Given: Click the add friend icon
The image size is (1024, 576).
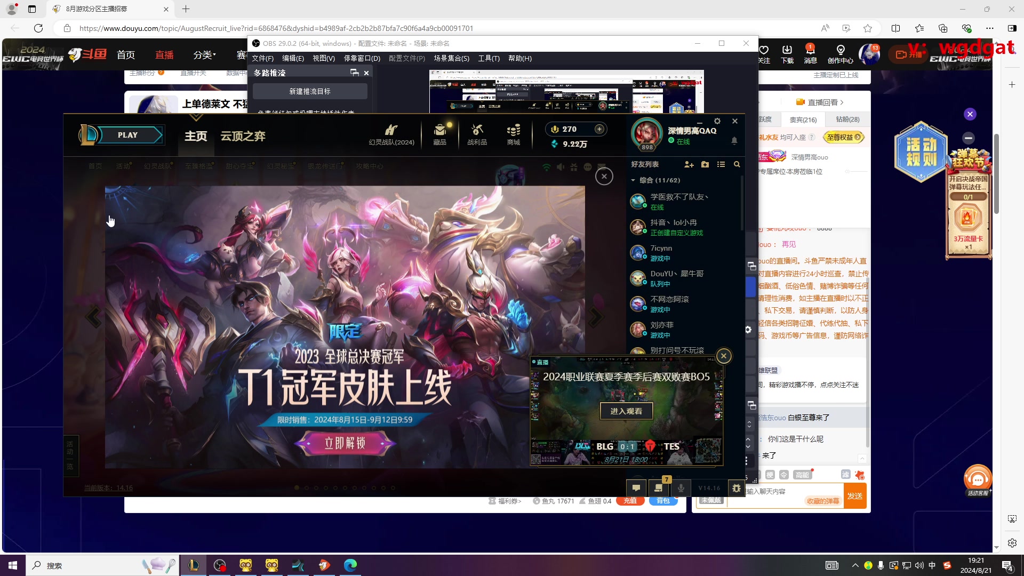Looking at the screenshot, I should 689,165.
